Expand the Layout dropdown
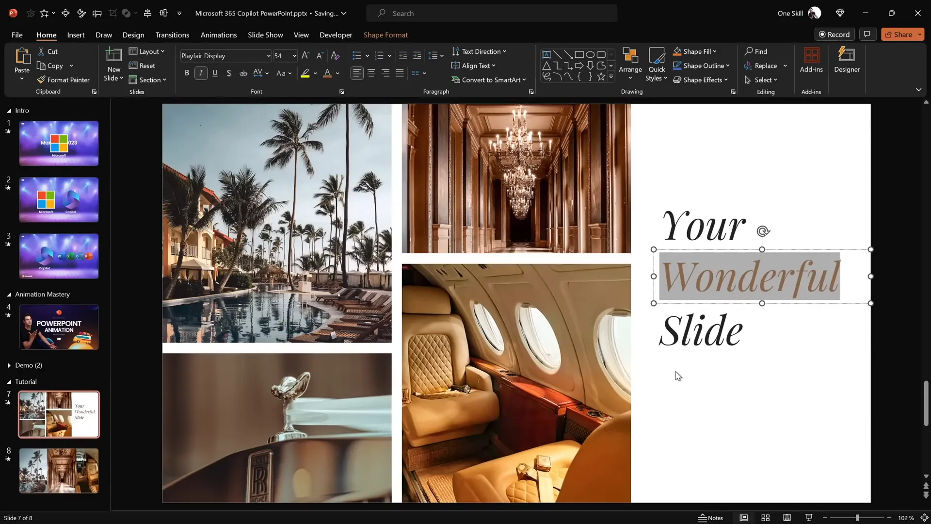 [146, 51]
